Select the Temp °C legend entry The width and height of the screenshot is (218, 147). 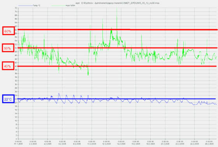coord(37,5)
